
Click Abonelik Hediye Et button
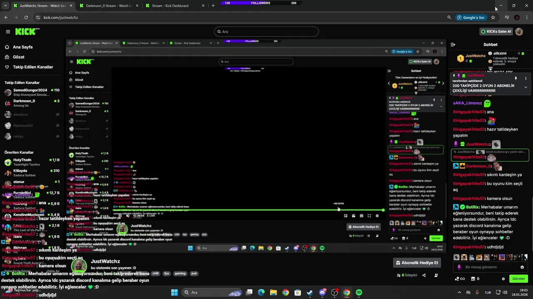click(417, 263)
